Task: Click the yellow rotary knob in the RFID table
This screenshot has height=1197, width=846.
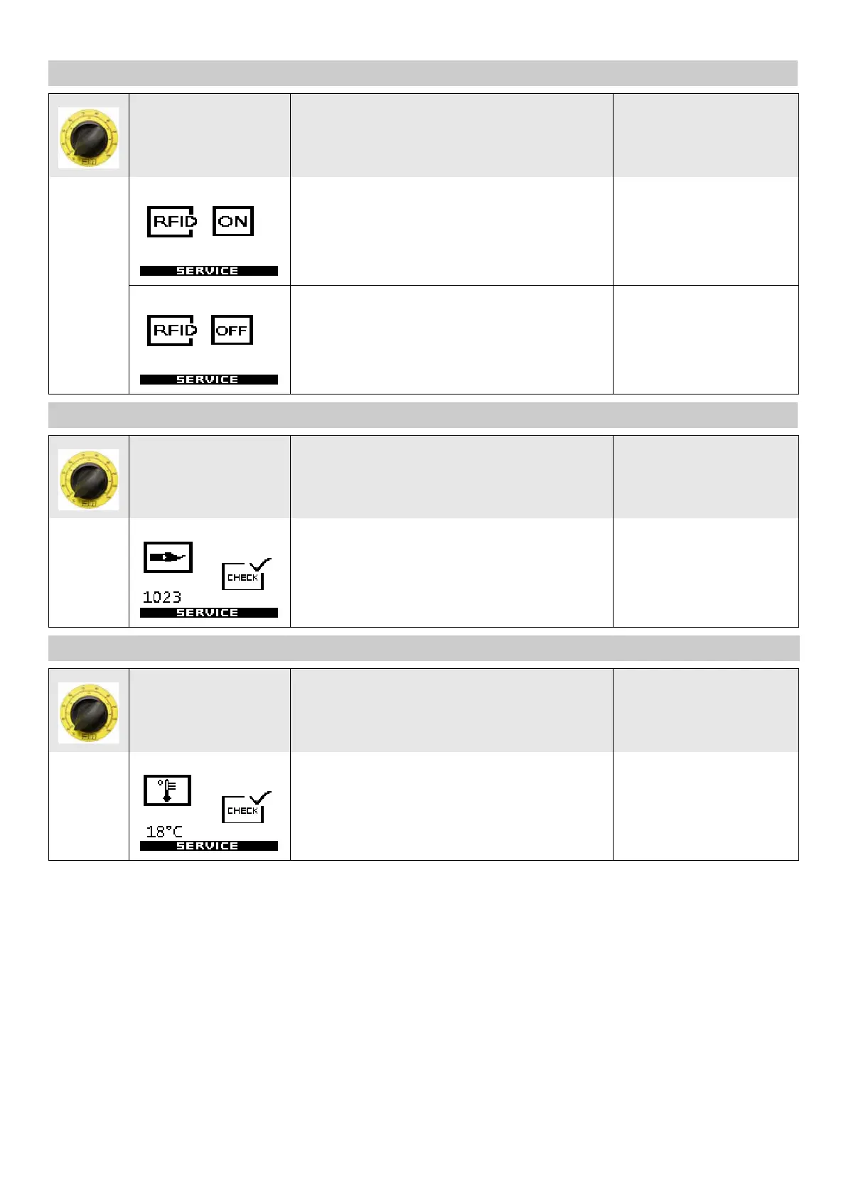Action: (88, 138)
